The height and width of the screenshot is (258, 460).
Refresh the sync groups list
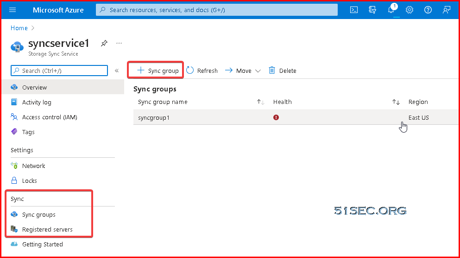(x=202, y=71)
